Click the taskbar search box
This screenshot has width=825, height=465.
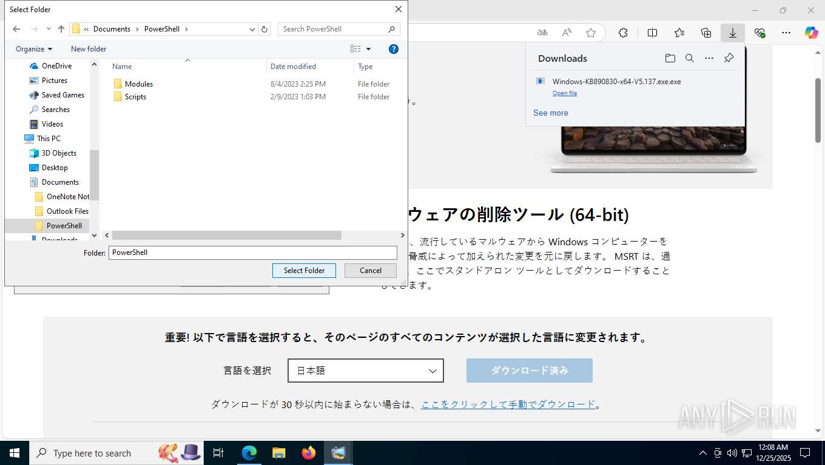point(115,453)
